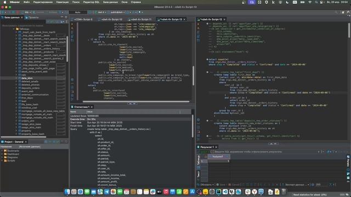Open database navigator view menu (three dots)
This screenshot has height=197, width=351.
tap(67, 22)
